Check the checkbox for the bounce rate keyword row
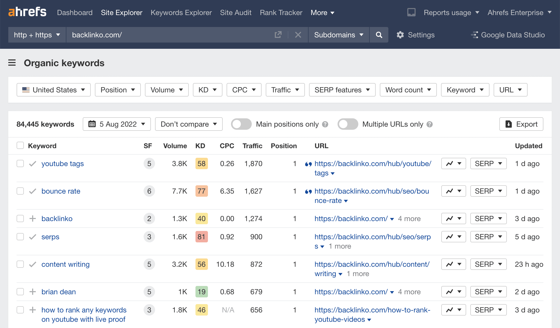Image resolution: width=560 pixels, height=328 pixels. (20, 191)
